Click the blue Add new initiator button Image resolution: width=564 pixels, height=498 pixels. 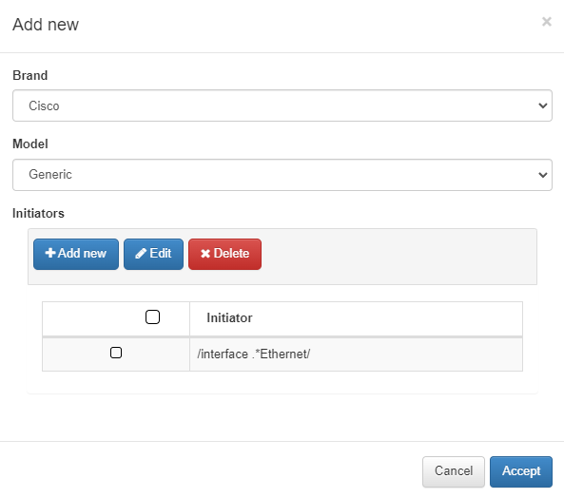point(76,254)
